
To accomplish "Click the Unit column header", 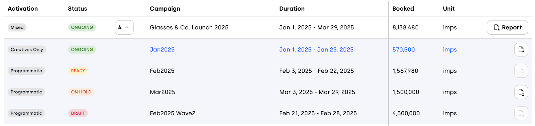I will point(449,9).
